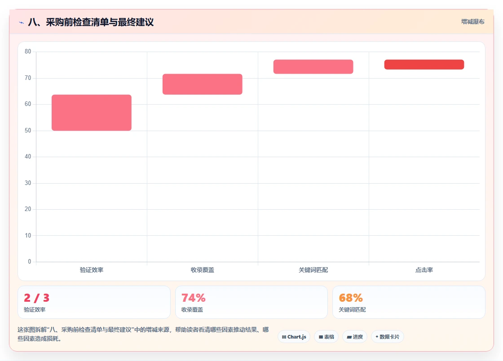This screenshot has height=361, width=503.
Task: Click the 68% 关键词匹配 data card
Action: click(x=409, y=302)
